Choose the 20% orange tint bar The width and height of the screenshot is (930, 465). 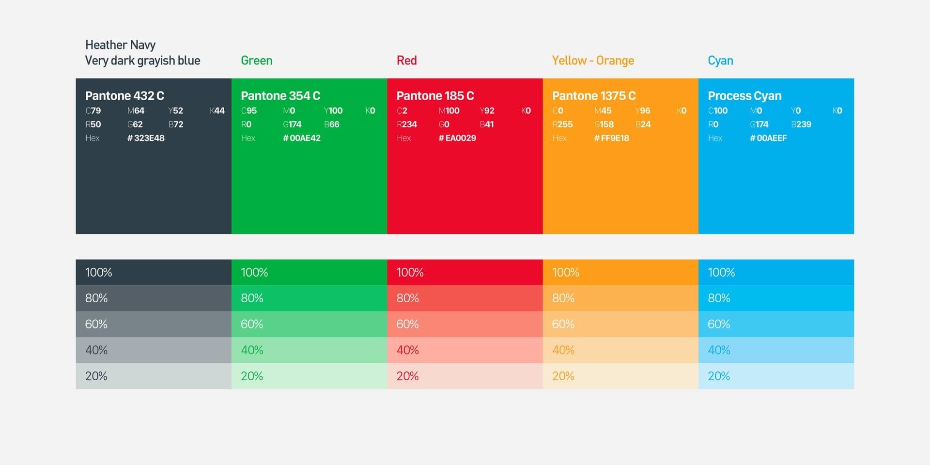click(620, 376)
